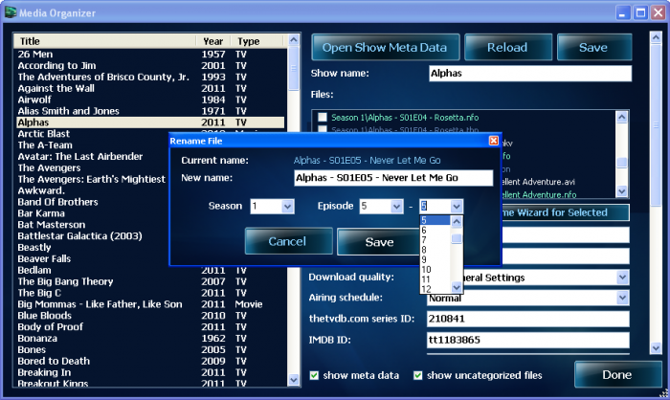Click the Files list scrollbar thumb

pyautogui.click(x=622, y=163)
